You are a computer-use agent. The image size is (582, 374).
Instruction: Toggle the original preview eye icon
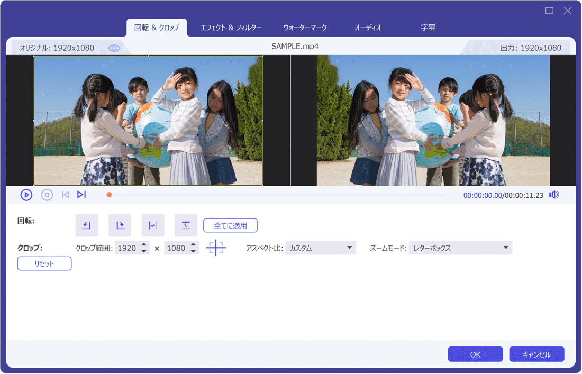pos(114,48)
